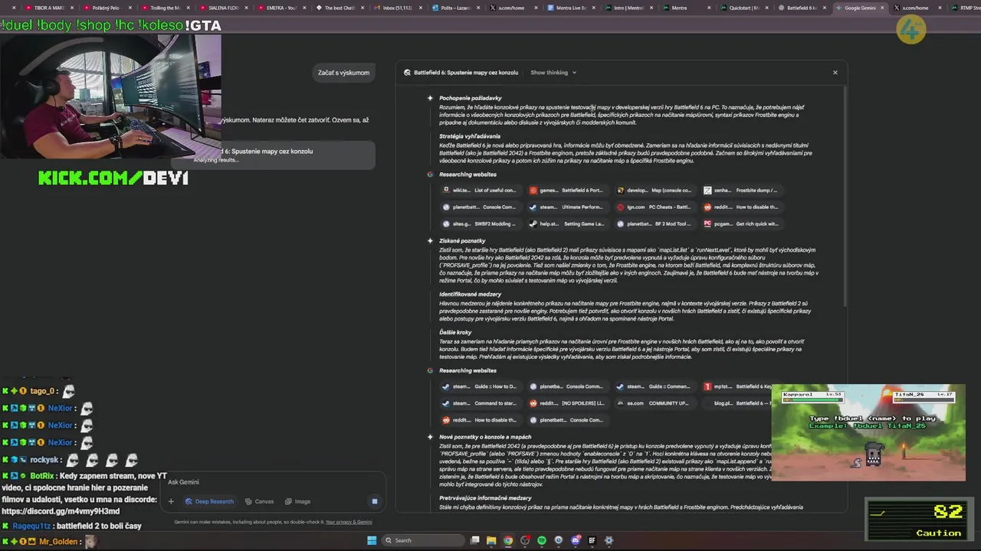Open Discord icon in the taskbar

point(576,540)
